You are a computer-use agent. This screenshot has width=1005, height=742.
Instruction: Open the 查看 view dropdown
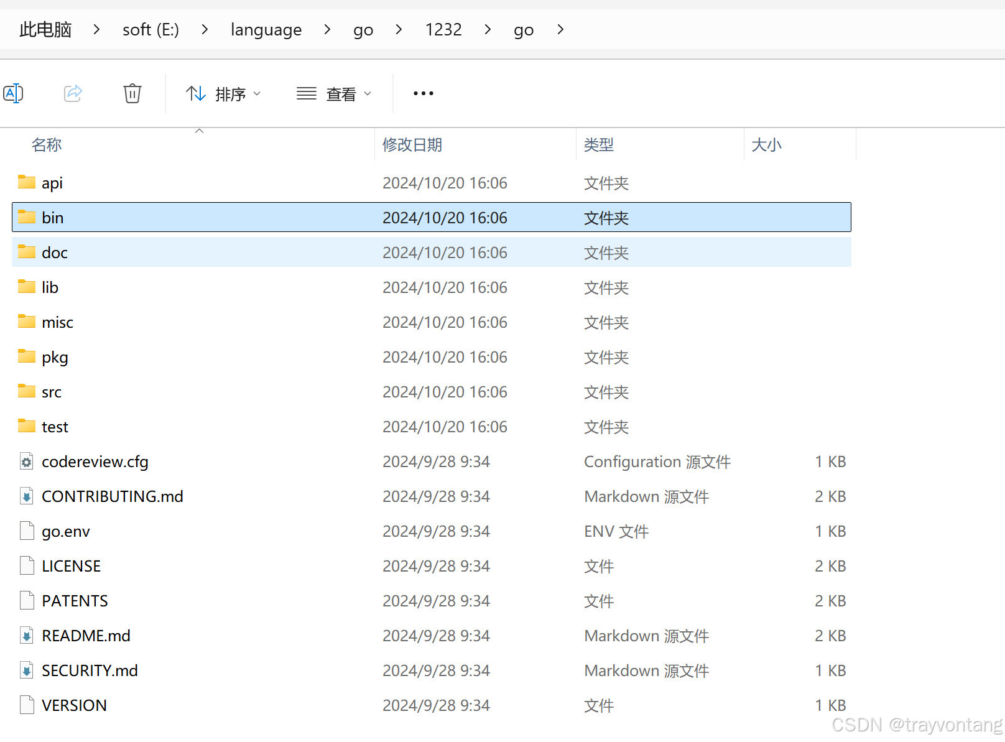click(x=334, y=94)
